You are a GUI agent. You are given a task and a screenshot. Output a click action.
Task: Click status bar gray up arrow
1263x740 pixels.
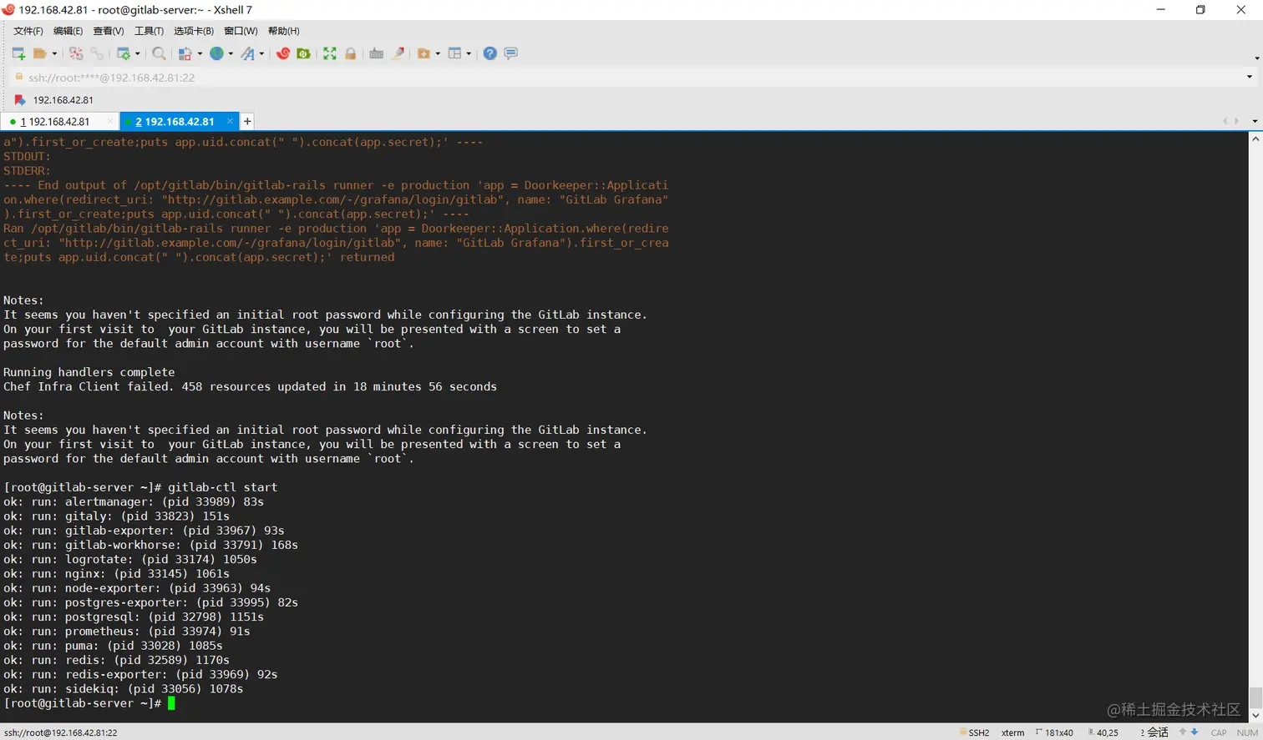[x=1182, y=732]
